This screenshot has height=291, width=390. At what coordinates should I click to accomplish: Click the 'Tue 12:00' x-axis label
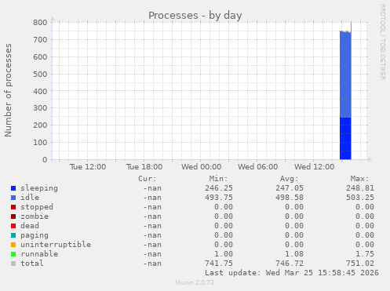click(88, 167)
